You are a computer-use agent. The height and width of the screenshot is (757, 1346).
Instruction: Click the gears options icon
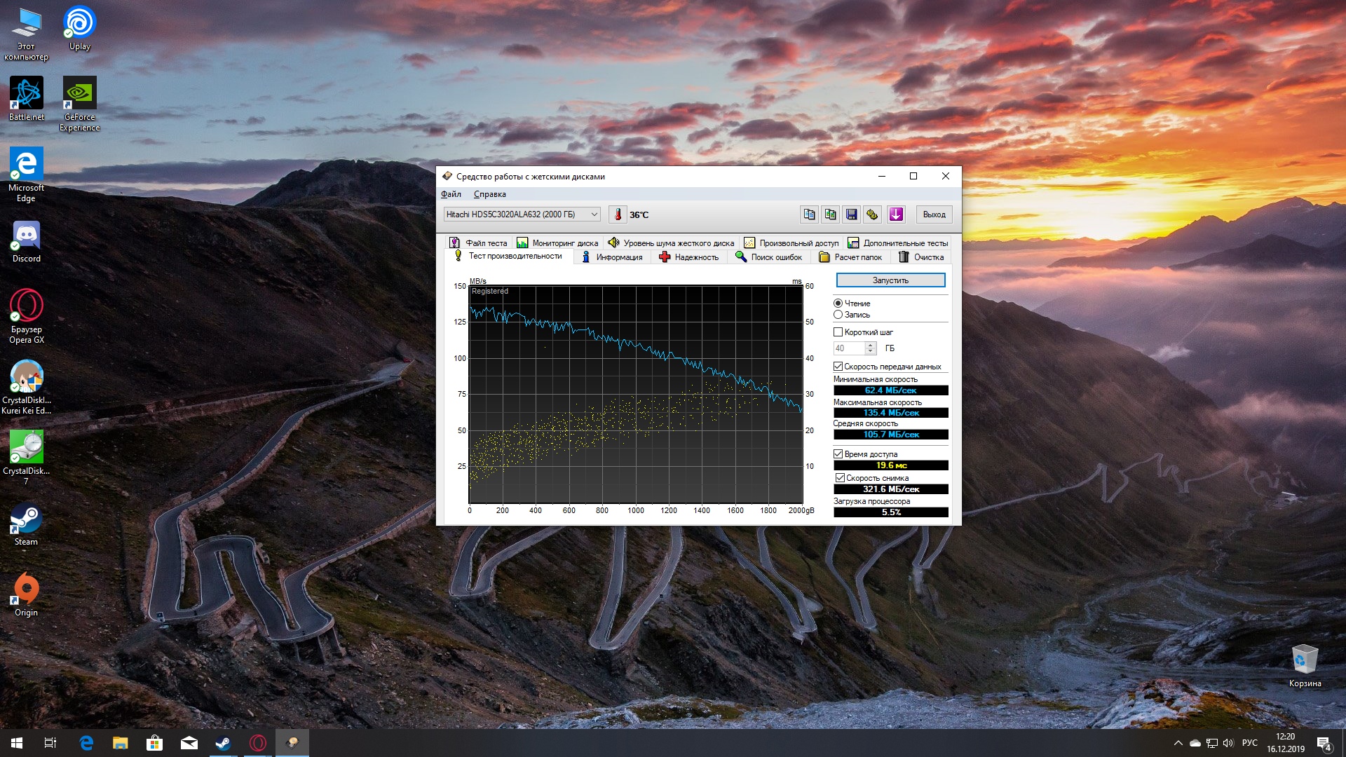pyautogui.click(x=872, y=214)
